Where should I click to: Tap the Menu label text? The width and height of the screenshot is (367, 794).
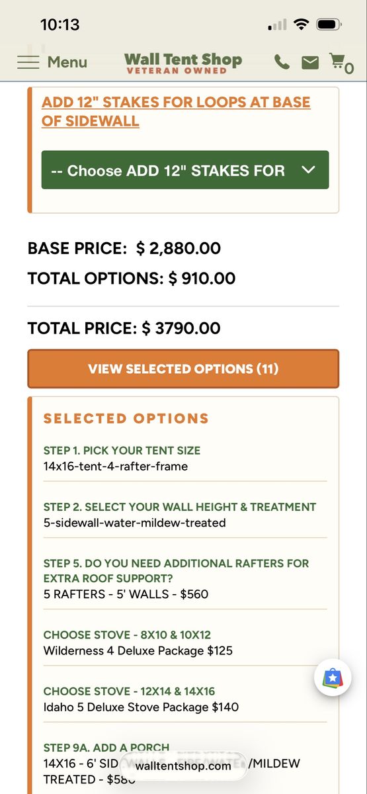pyautogui.click(x=67, y=62)
